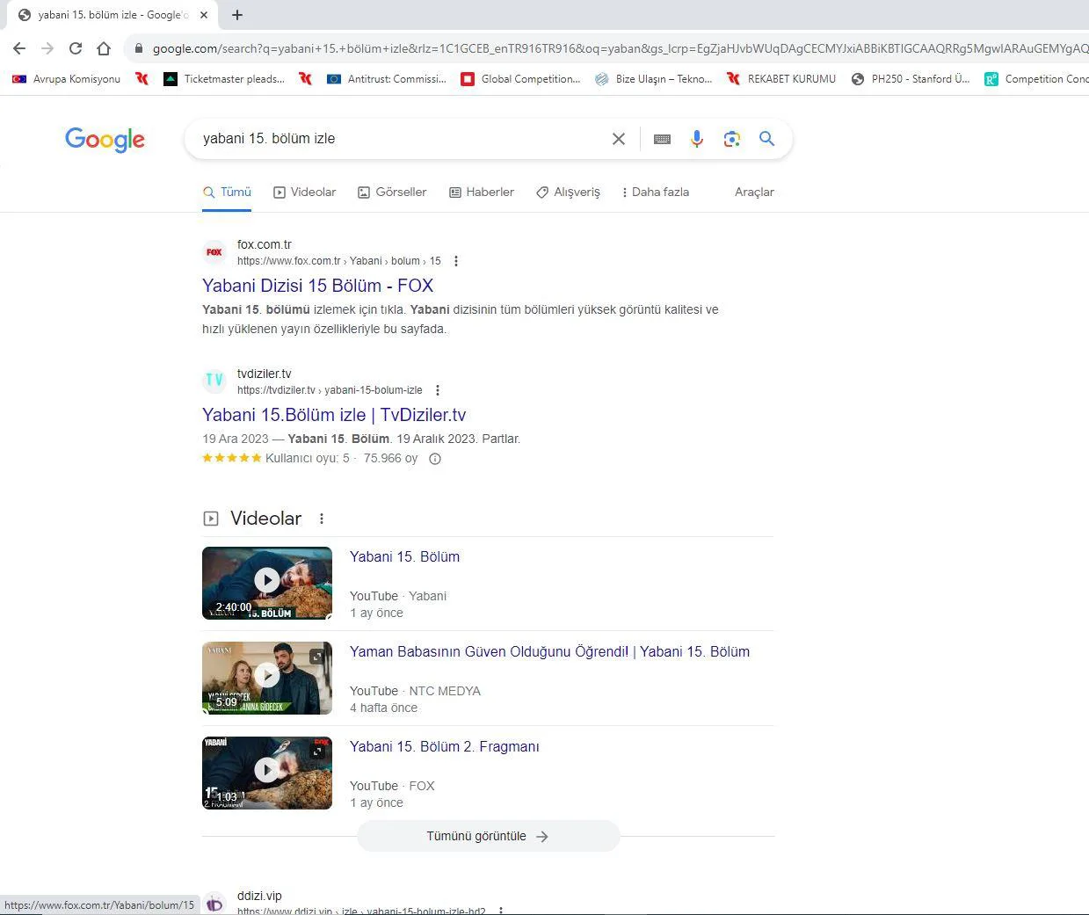Click the TvDiziler site favicon
This screenshot has width=1089, height=915.
pos(214,381)
